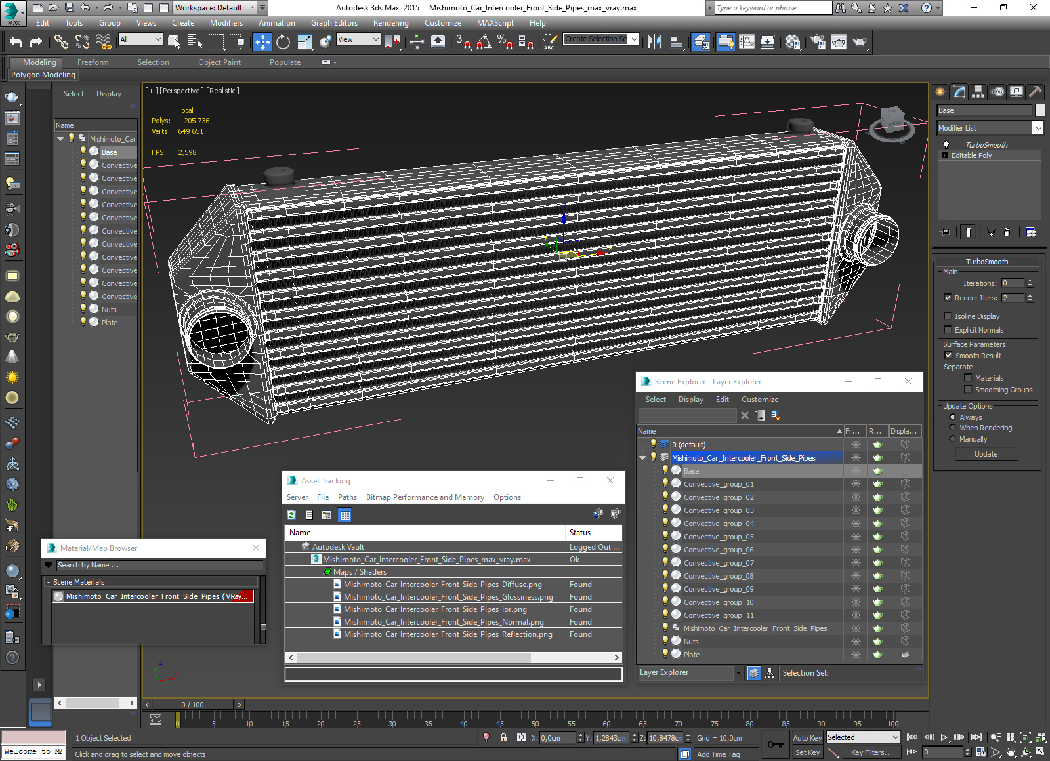
Task: Open the Selected key filter dropdown
Action: 862,737
